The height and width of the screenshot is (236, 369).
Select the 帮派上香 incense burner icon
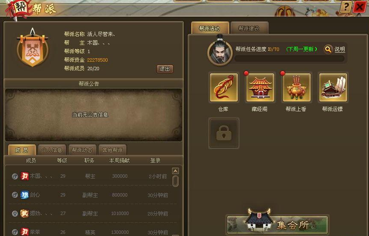297,87
